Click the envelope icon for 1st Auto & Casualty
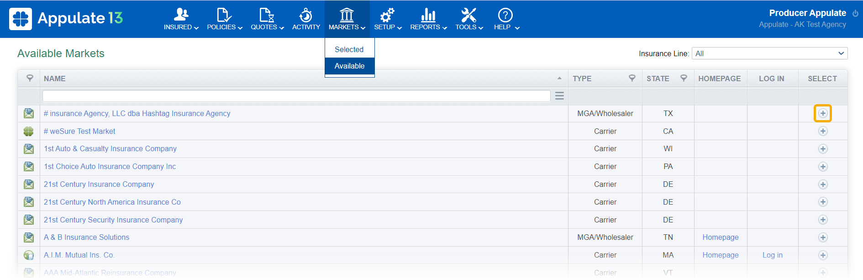 29,149
